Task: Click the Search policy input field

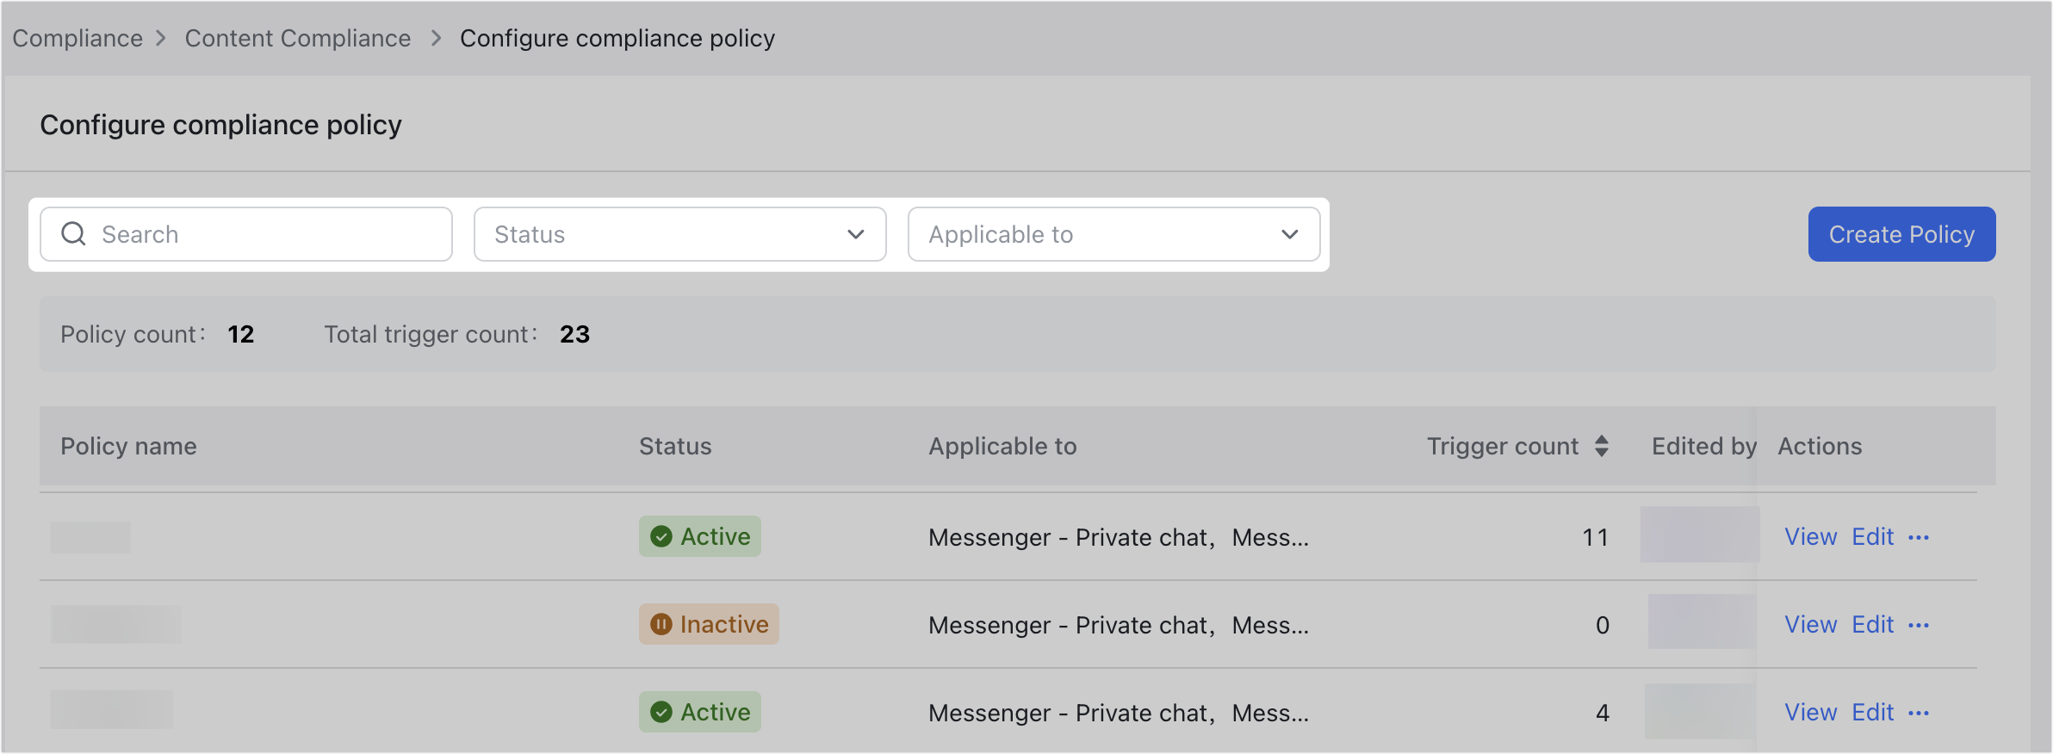Action: pyautogui.click(x=246, y=234)
